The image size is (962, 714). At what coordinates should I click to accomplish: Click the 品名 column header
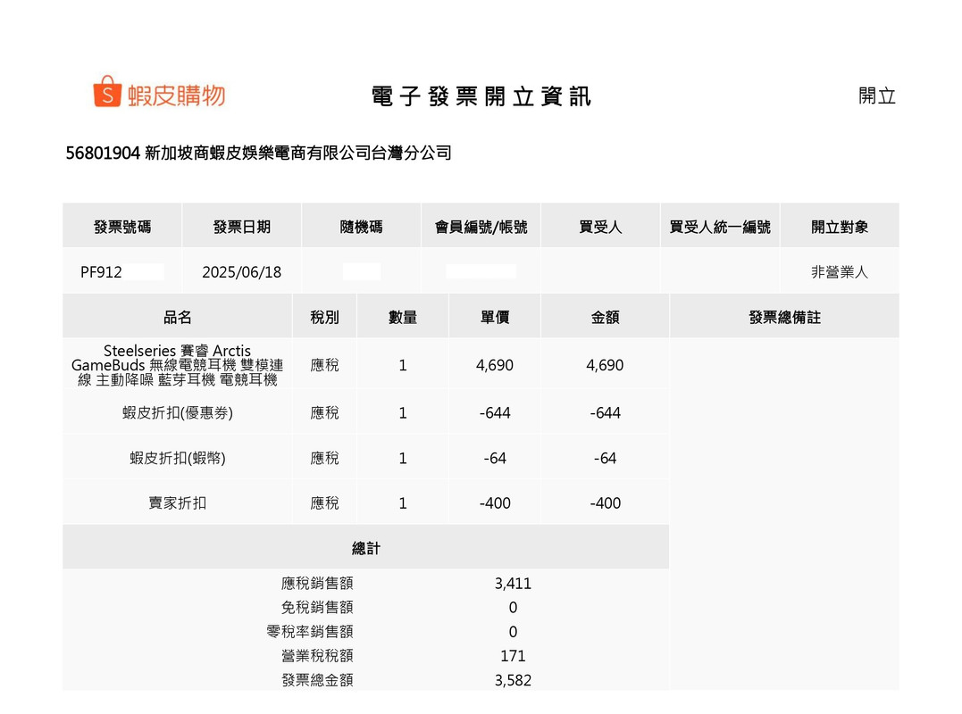click(x=178, y=317)
